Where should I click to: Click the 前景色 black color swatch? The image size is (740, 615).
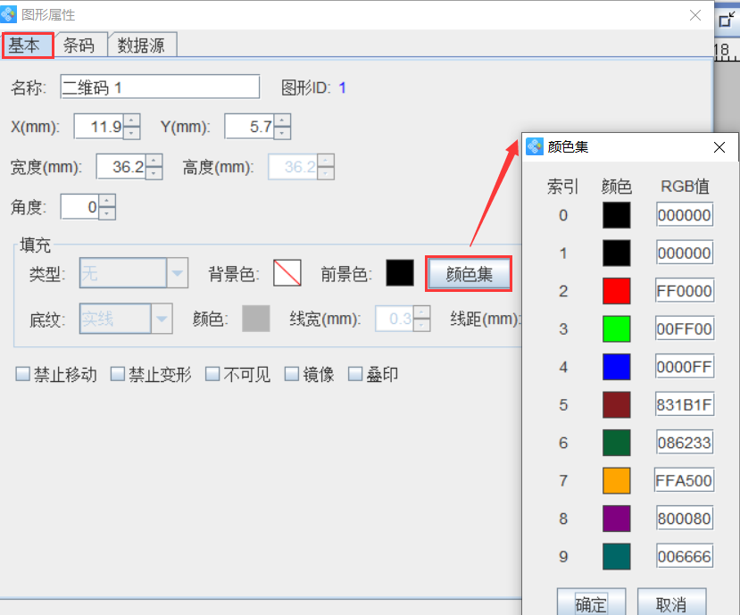(399, 273)
